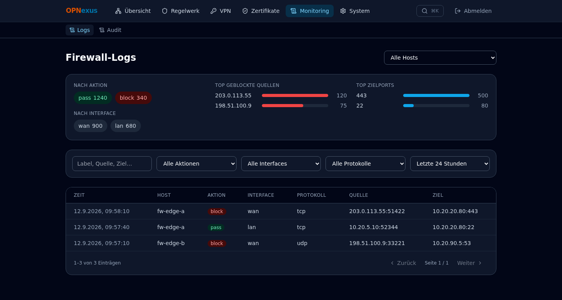Click the Zertifikate shield-check icon

point(245,11)
